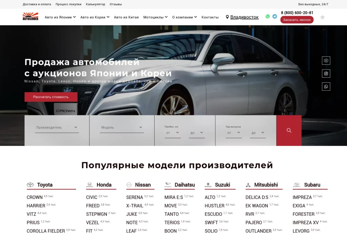Click the favorites star icon

[322, 17]
